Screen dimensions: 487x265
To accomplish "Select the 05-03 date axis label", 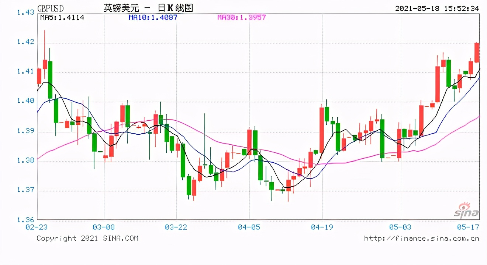I will click(x=401, y=227).
